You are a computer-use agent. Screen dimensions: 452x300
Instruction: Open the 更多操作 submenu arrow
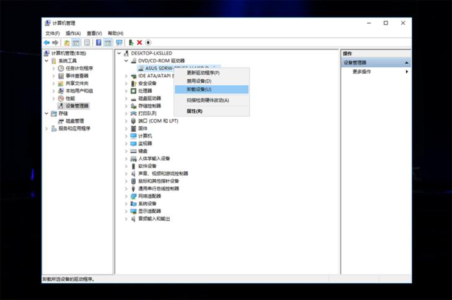[407, 72]
